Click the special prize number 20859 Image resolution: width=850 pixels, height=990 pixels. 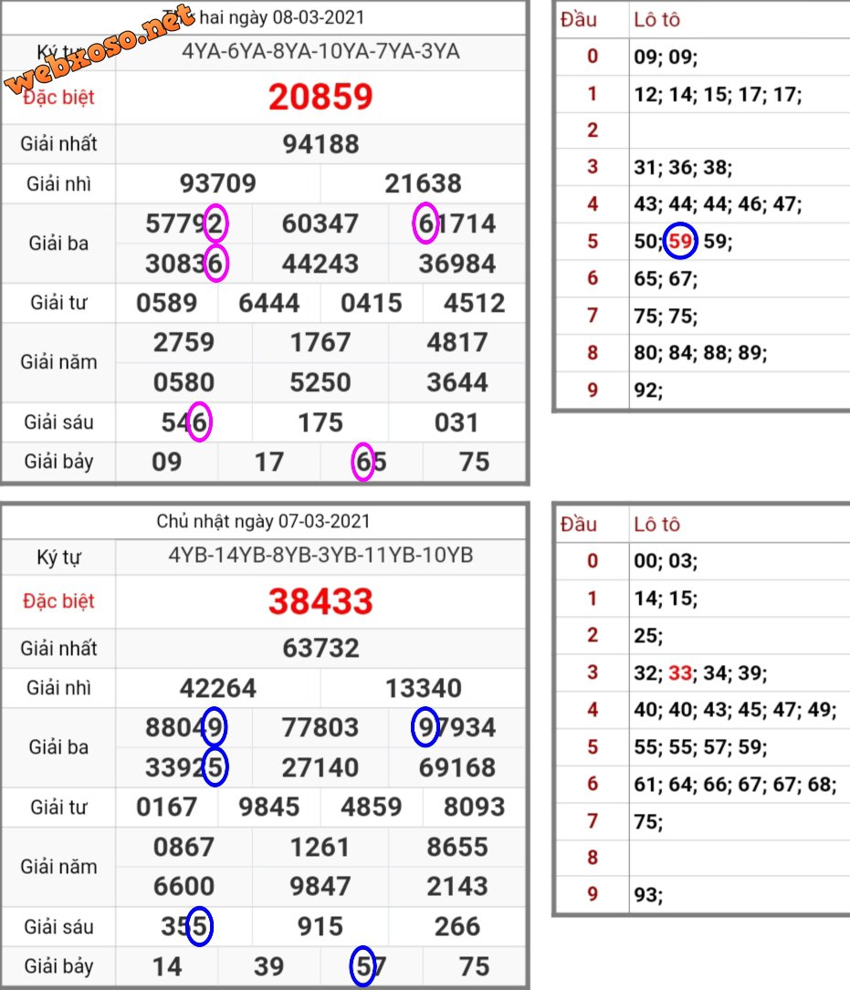point(320,98)
